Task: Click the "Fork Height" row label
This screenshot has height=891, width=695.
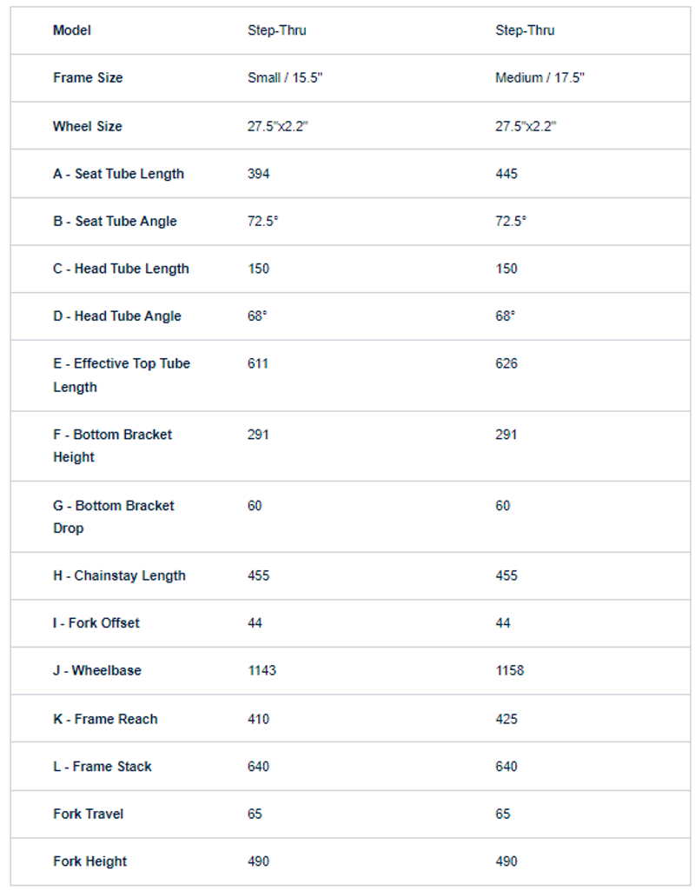Action: tap(89, 861)
